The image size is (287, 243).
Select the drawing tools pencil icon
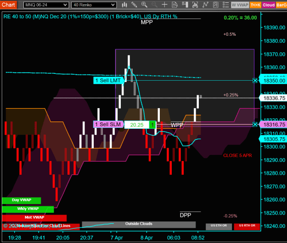[x=135, y=5]
